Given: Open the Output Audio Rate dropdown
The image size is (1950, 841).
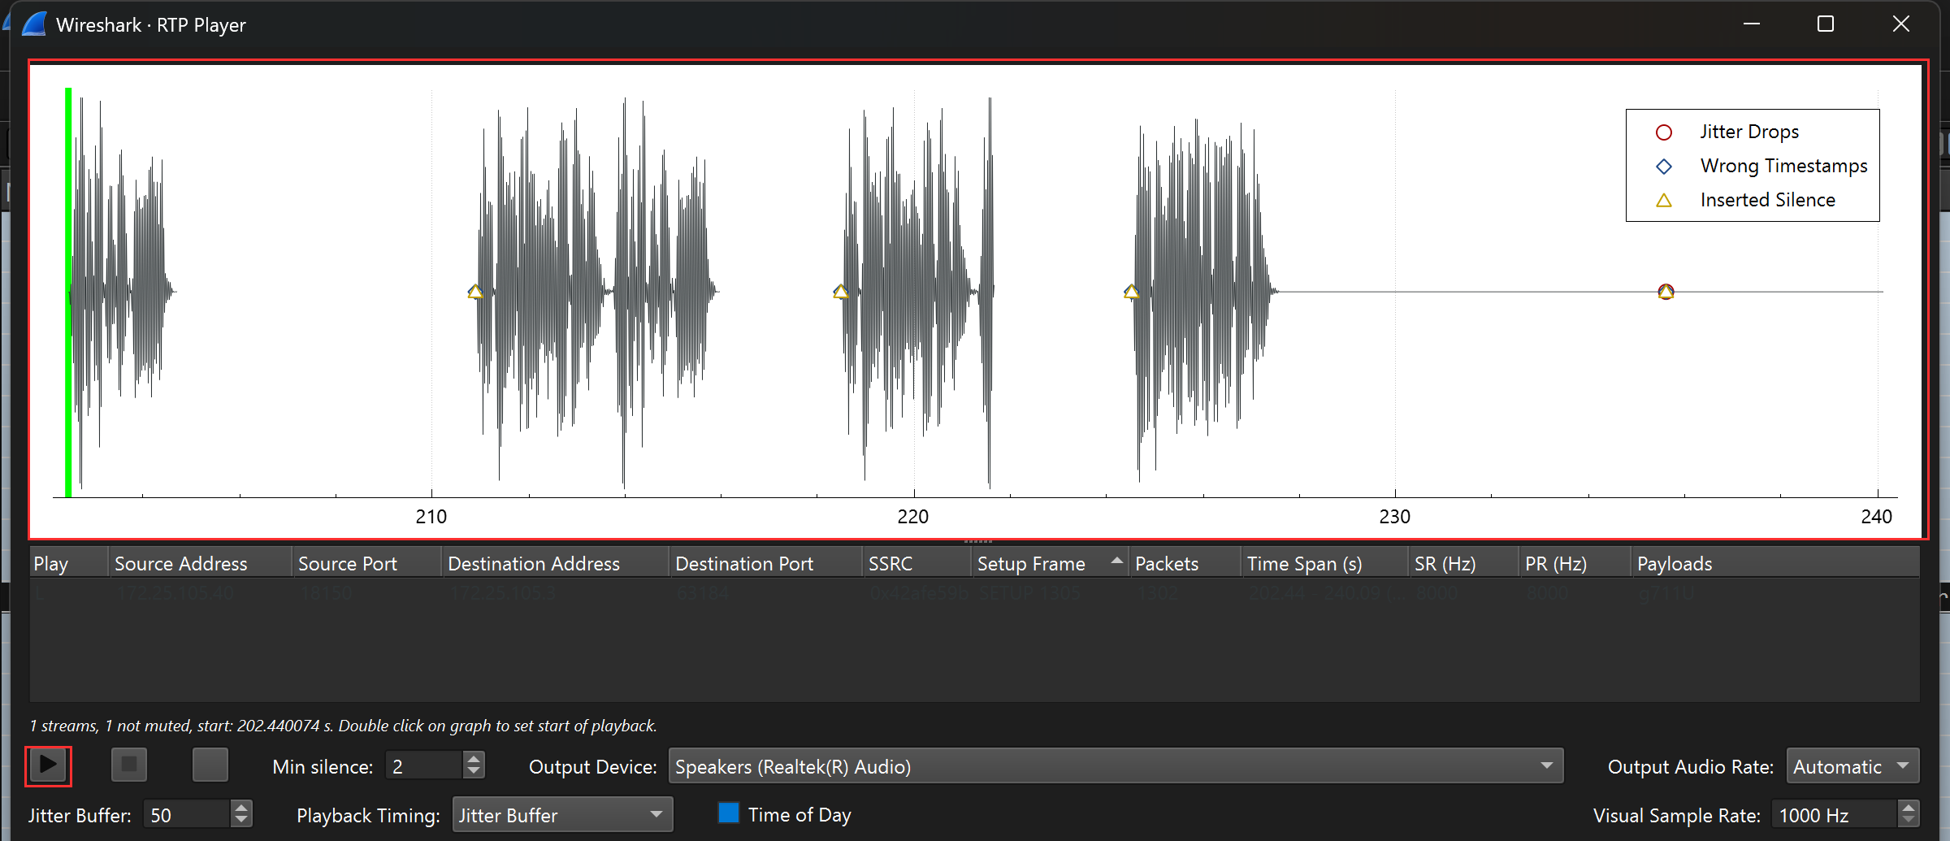Looking at the screenshot, I should [x=1852, y=766].
